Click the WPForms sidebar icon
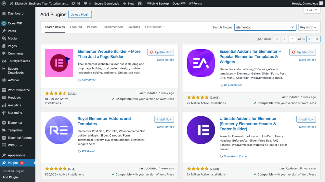The width and height of the screenshot is (325, 182). [4, 145]
